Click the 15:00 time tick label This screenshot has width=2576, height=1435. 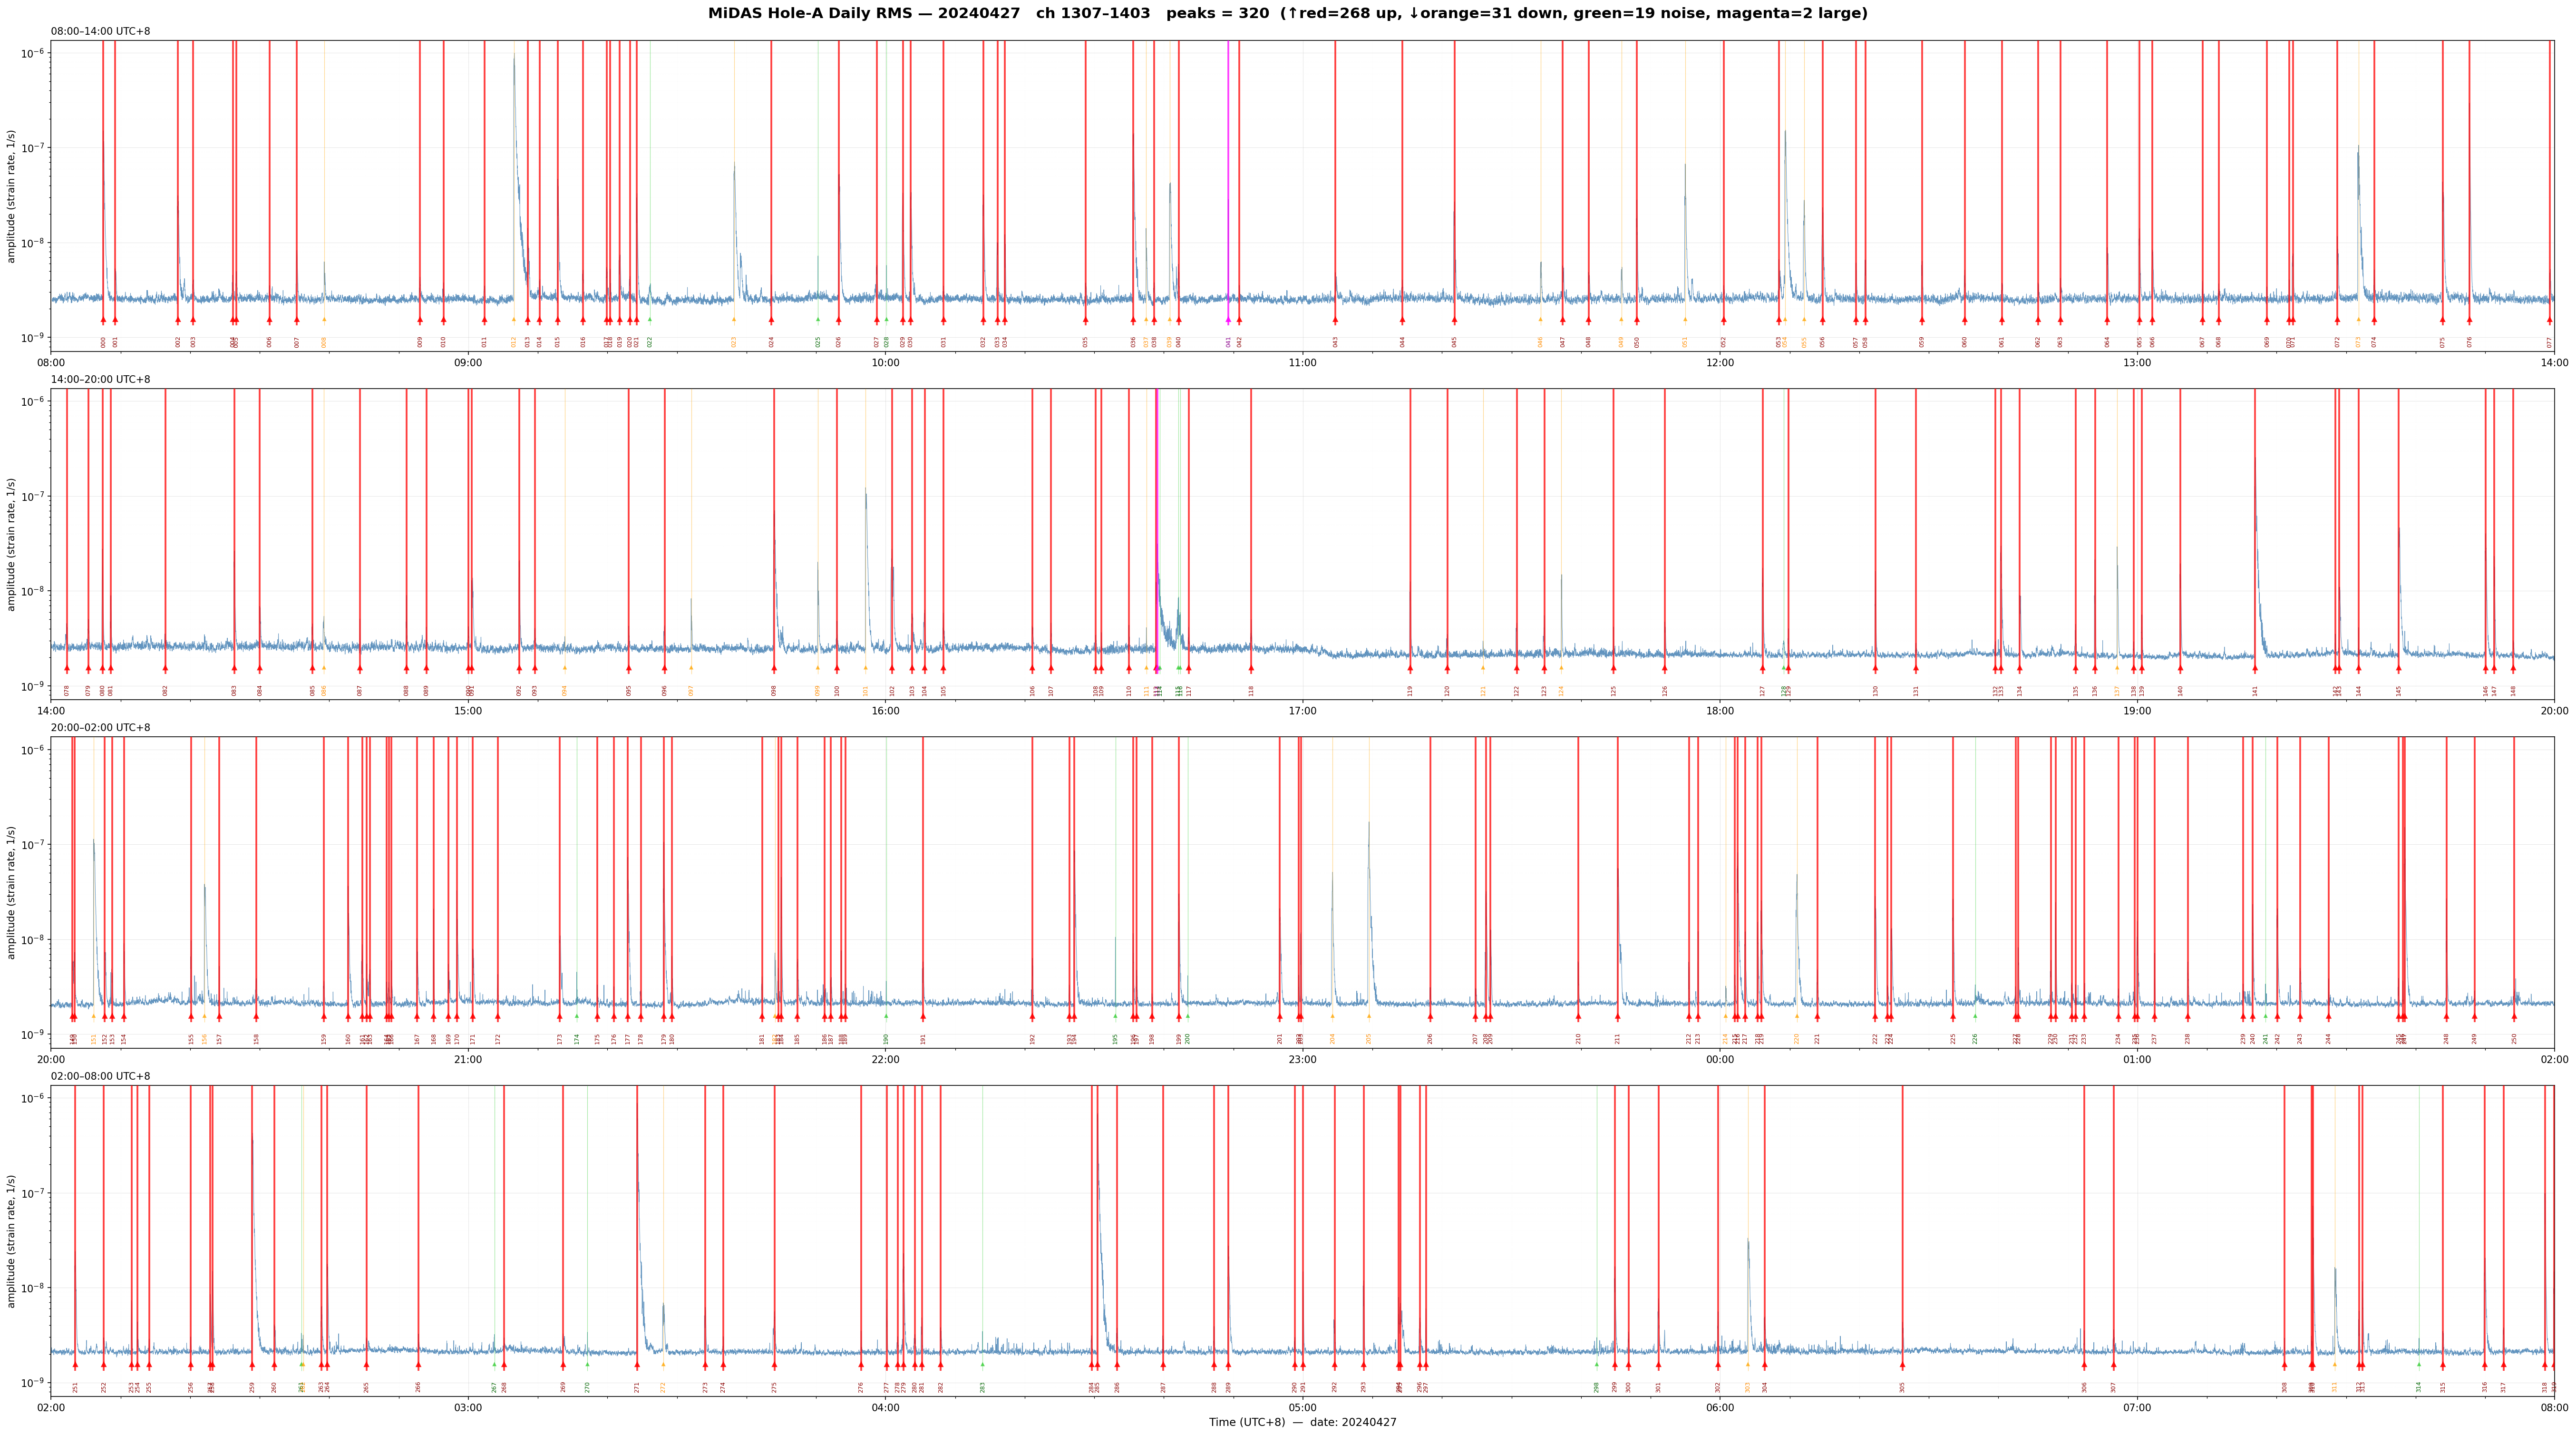pos(468,711)
